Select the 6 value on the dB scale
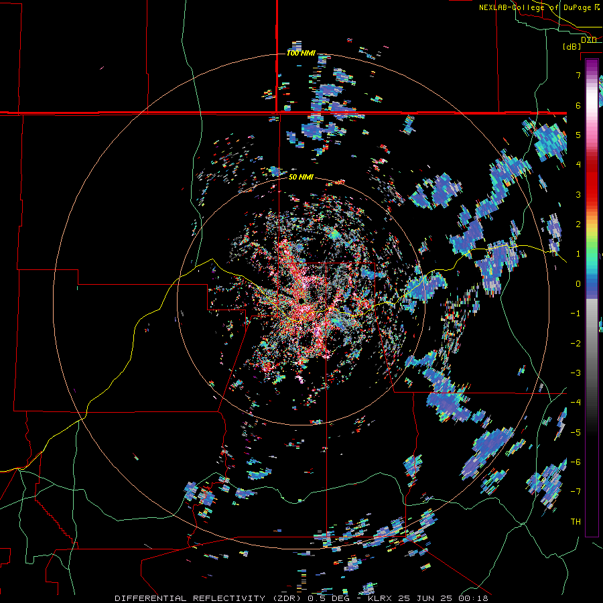Viewport: 603px width, 603px height. (578, 105)
